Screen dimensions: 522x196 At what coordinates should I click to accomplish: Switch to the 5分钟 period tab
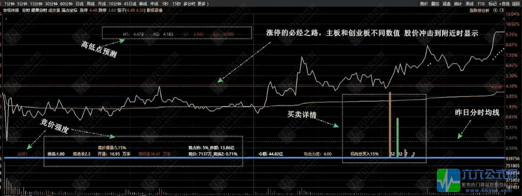pyautogui.click(x=23, y=4)
